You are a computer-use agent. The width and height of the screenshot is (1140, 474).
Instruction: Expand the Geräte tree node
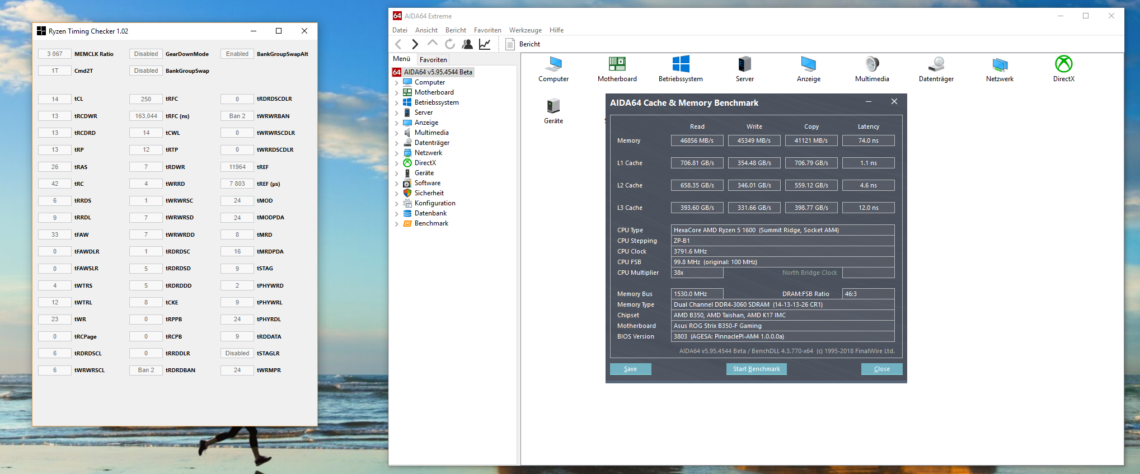(397, 173)
